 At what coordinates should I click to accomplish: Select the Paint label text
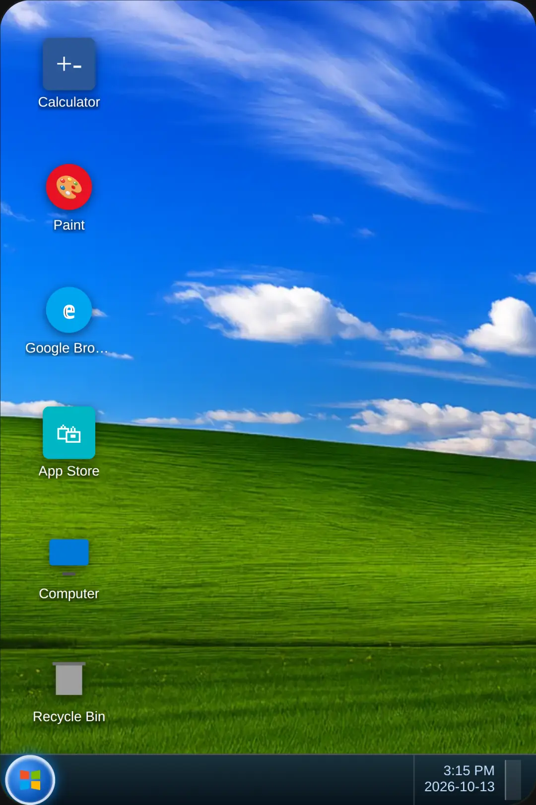(x=69, y=225)
